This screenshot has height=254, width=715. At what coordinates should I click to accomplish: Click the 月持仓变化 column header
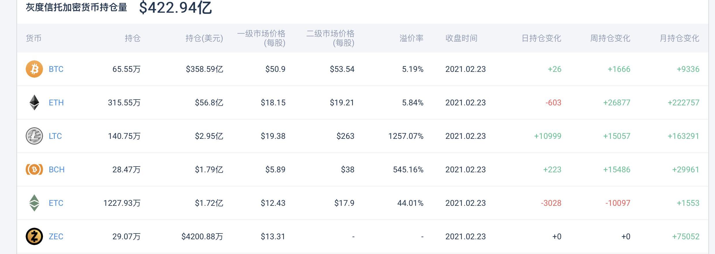(679, 38)
